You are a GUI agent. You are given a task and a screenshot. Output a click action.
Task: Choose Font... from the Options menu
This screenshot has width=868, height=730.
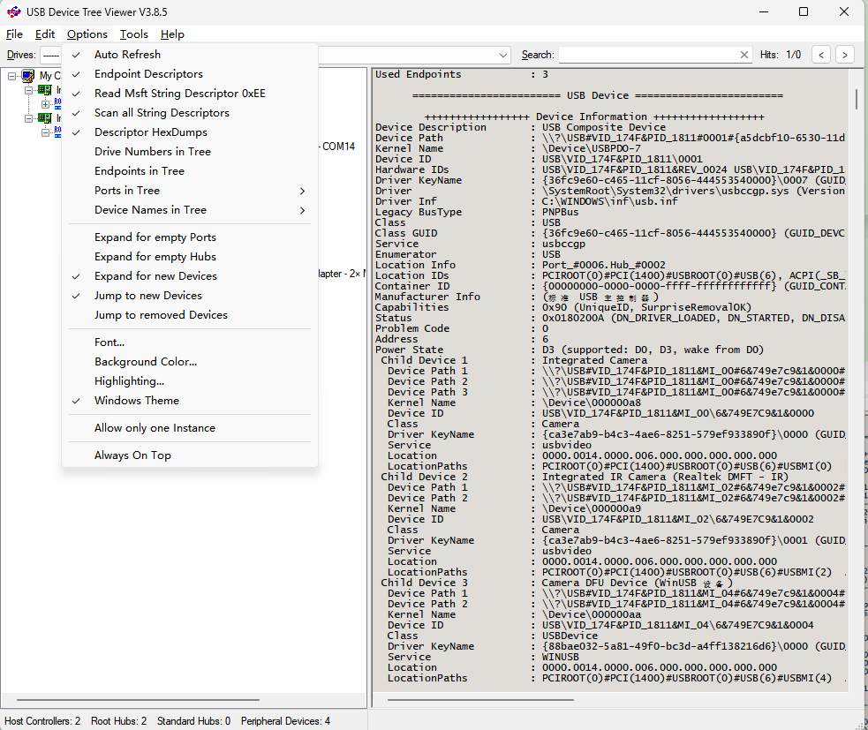pos(109,342)
